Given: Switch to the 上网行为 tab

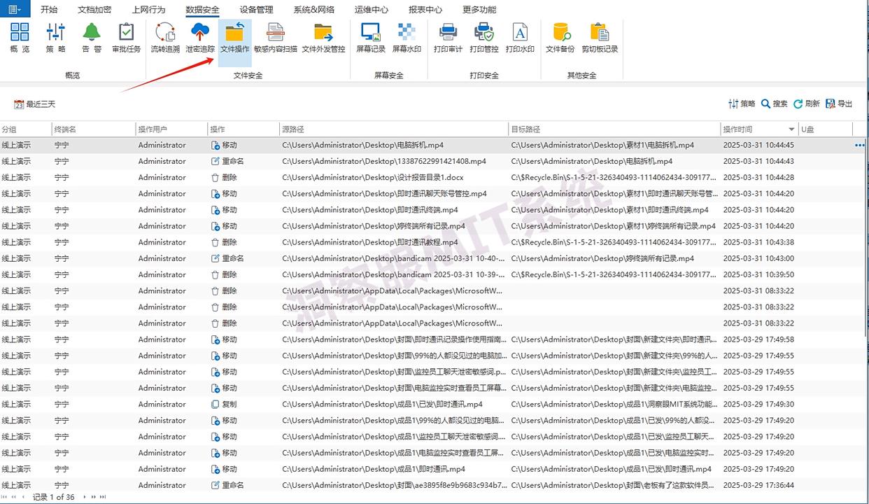Looking at the screenshot, I should (148, 10).
